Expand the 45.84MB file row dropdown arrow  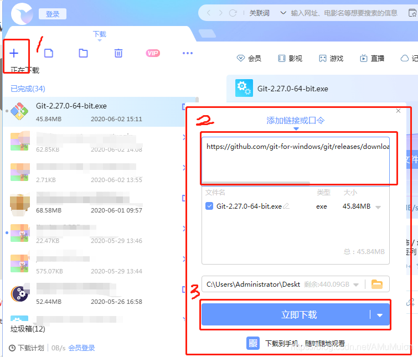click(x=378, y=207)
